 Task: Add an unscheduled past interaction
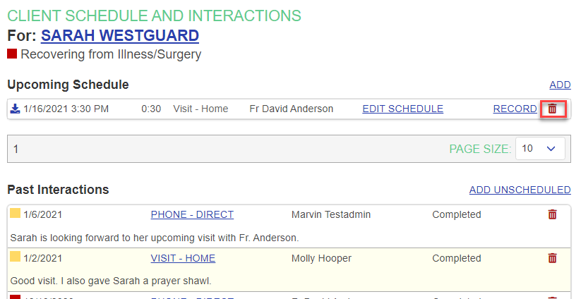pyautogui.click(x=520, y=190)
